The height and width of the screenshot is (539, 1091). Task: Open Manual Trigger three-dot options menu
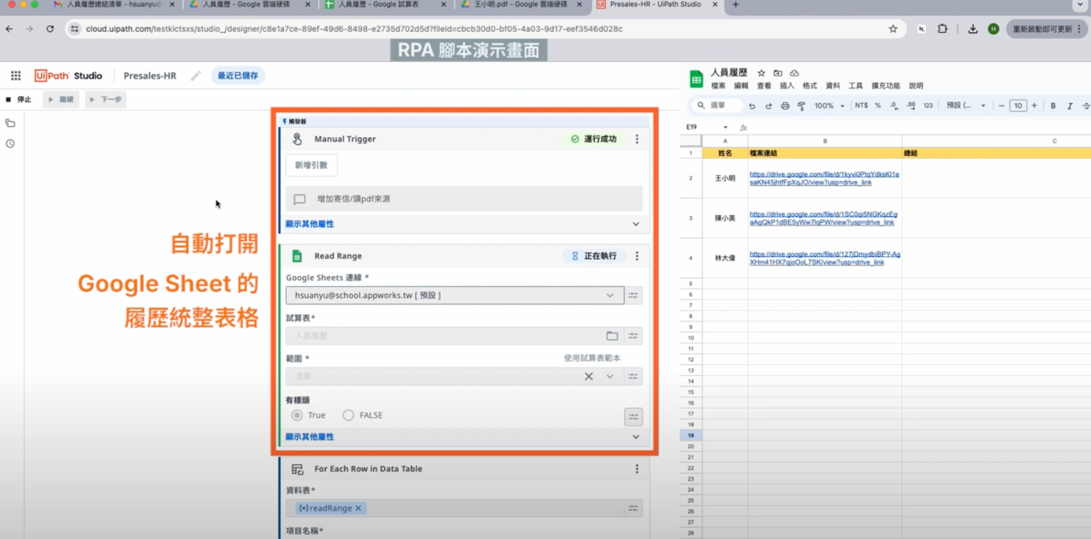636,139
